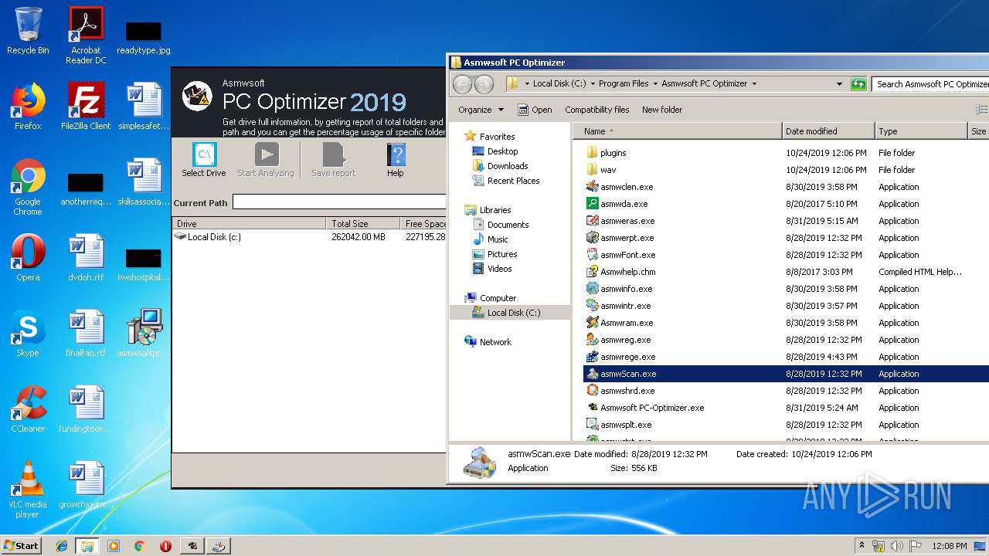The image size is (989, 556).
Task: Click Compatibility files button
Action: [x=596, y=110]
